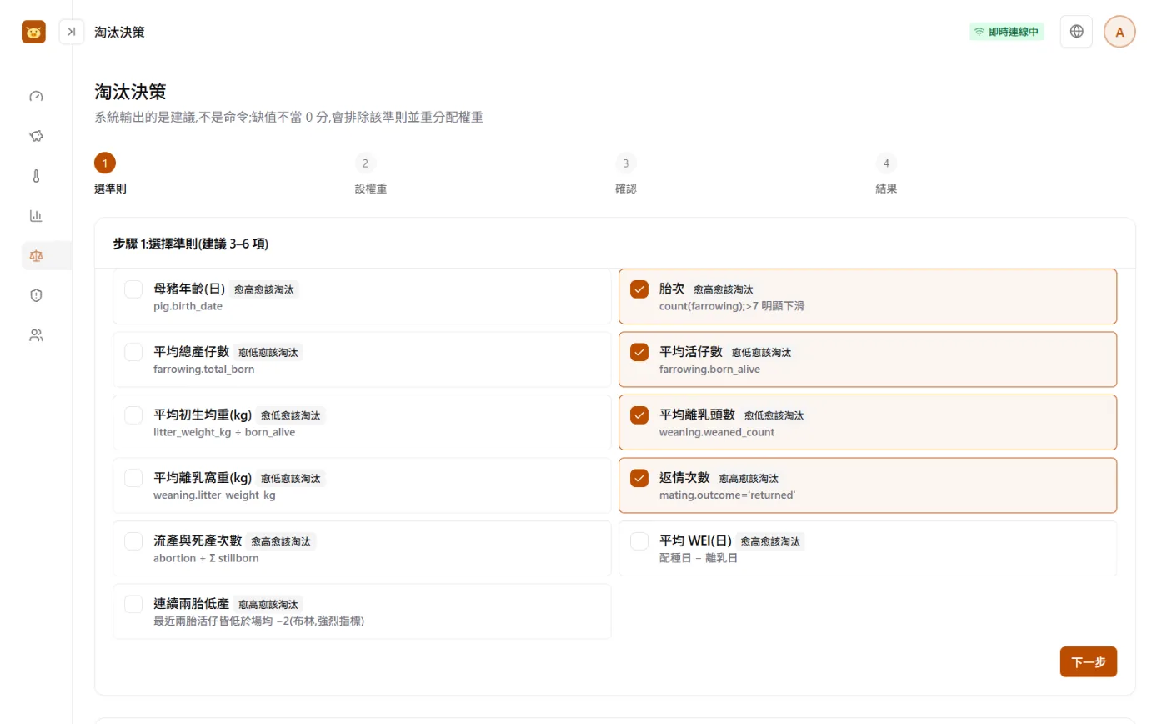
Task: Open the piggy bank icon in sidebar
Action: pos(36,136)
